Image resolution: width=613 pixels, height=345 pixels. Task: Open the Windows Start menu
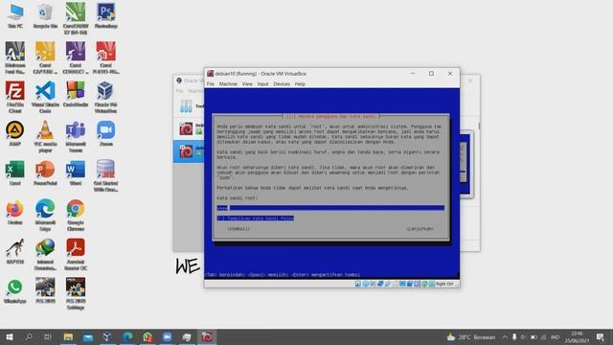(10, 336)
